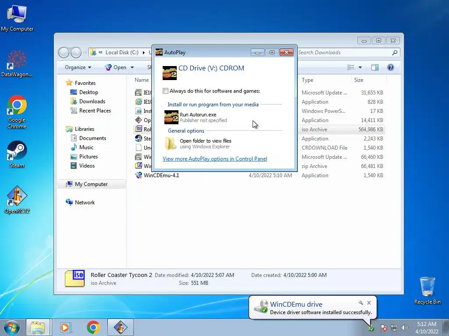Open Chrome from the taskbar
Image resolution: width=449 pixels, height=336 pixels.
tap(93, 327)
